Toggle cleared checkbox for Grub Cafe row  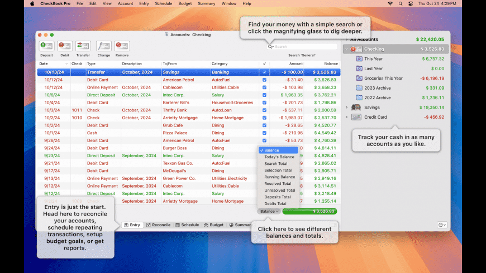264,125
